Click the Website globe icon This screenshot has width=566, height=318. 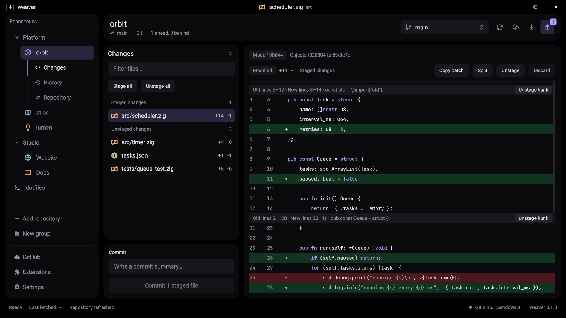point(28,158)
